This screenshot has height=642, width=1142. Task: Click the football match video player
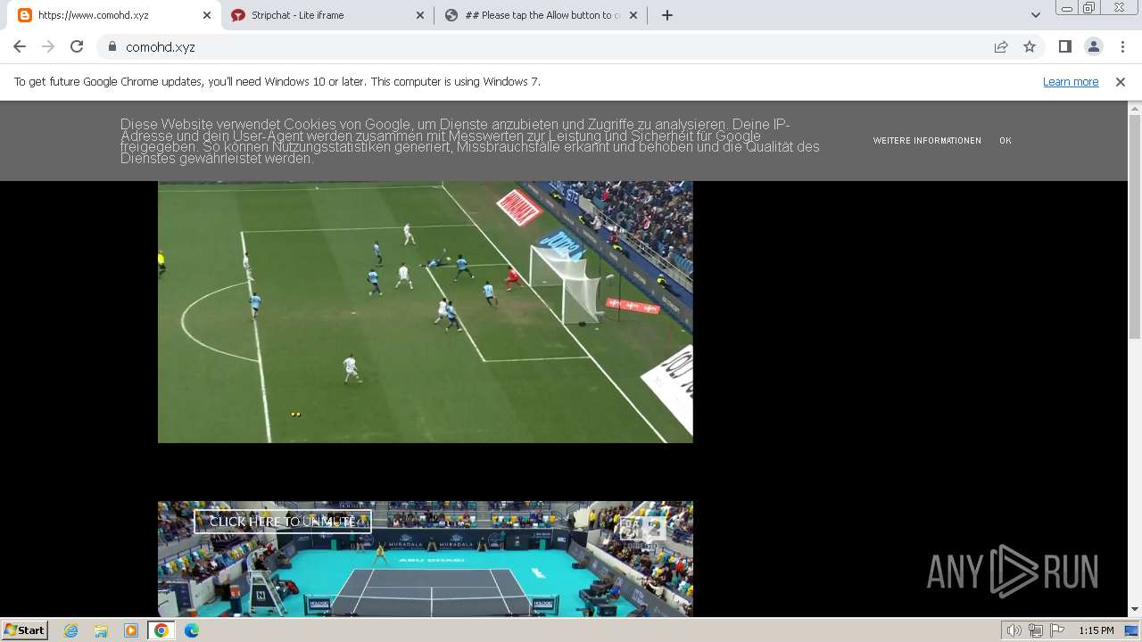[426, 311]
